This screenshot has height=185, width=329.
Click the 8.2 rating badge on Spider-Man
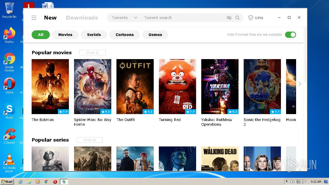point(106,112)
